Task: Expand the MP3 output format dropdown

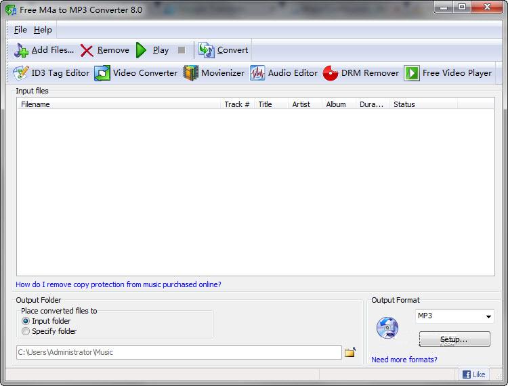Action: pos(488,316)
